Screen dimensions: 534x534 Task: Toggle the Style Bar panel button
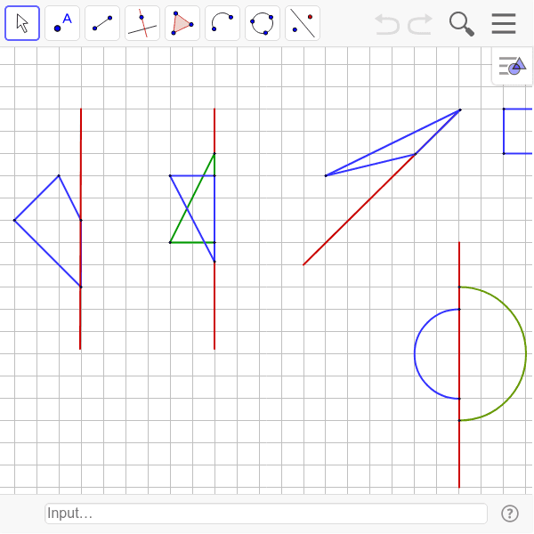[513, 66]
